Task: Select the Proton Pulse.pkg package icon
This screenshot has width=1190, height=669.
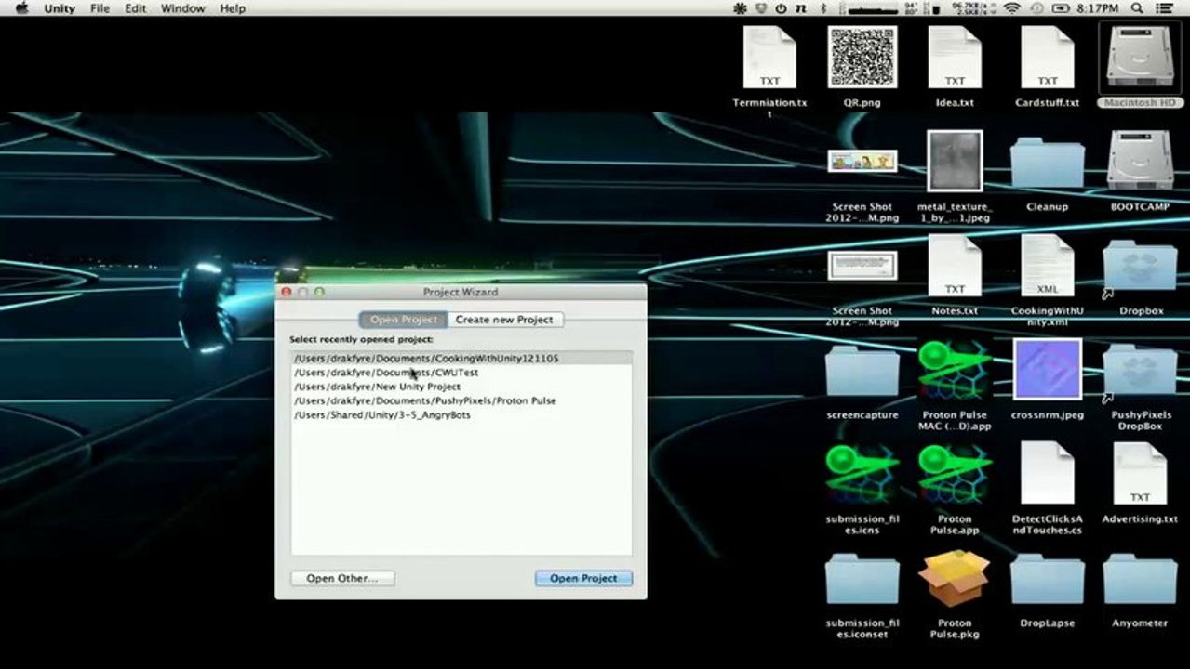Action: 955,578
